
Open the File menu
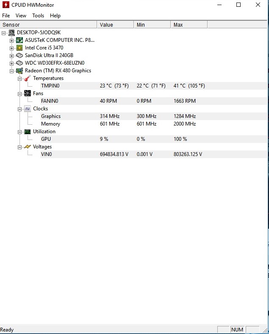coord(6,16)
